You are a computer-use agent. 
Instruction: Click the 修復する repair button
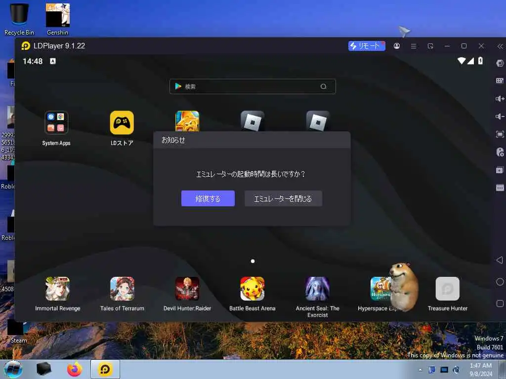pos(208,198)
